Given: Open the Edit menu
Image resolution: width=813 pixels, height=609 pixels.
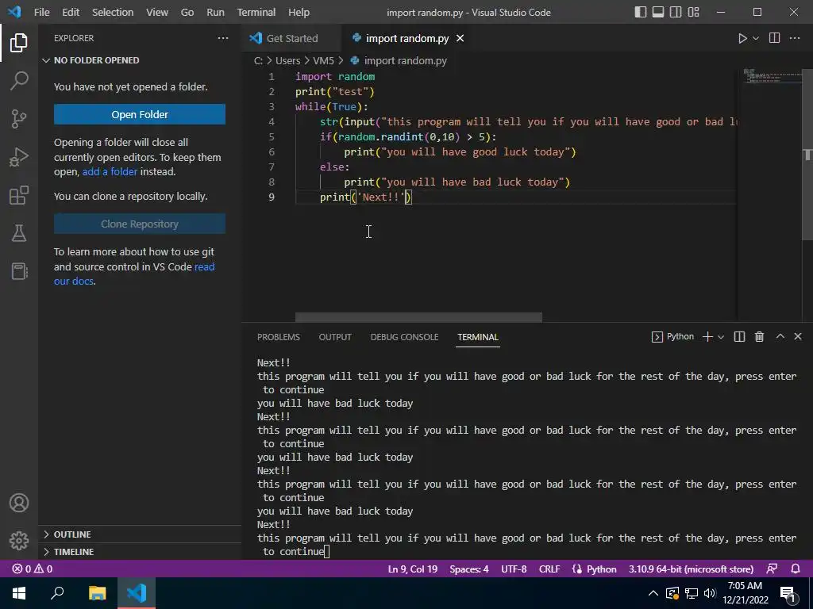Looking at the screenshot, I should coord(71,12).
